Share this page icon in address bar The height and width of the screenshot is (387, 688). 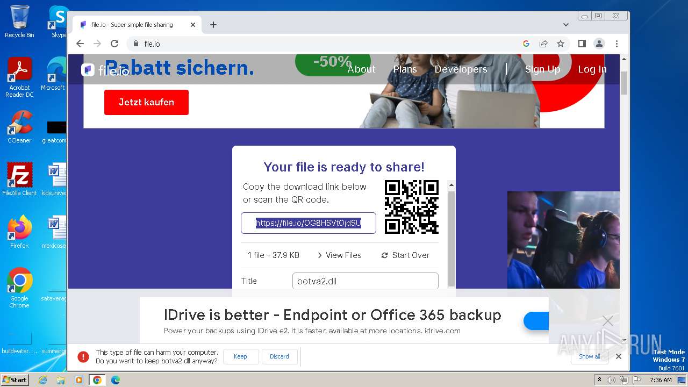point(543,44)
